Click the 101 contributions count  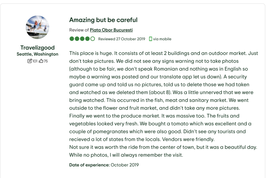35,61
